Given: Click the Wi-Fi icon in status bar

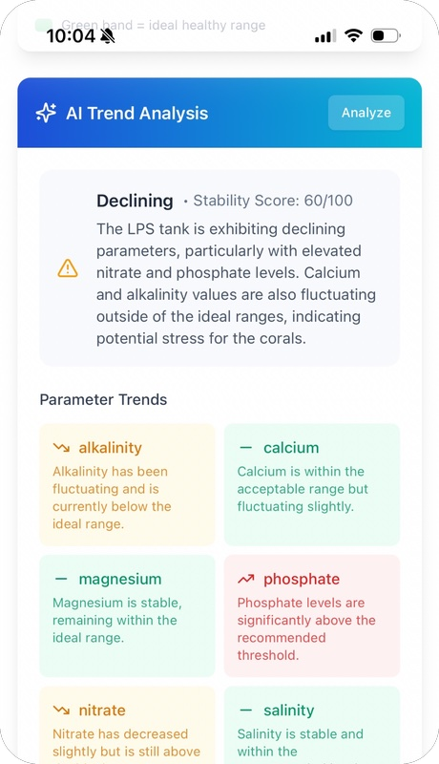Looking at the screenshot, I should (x=353, y=35).
